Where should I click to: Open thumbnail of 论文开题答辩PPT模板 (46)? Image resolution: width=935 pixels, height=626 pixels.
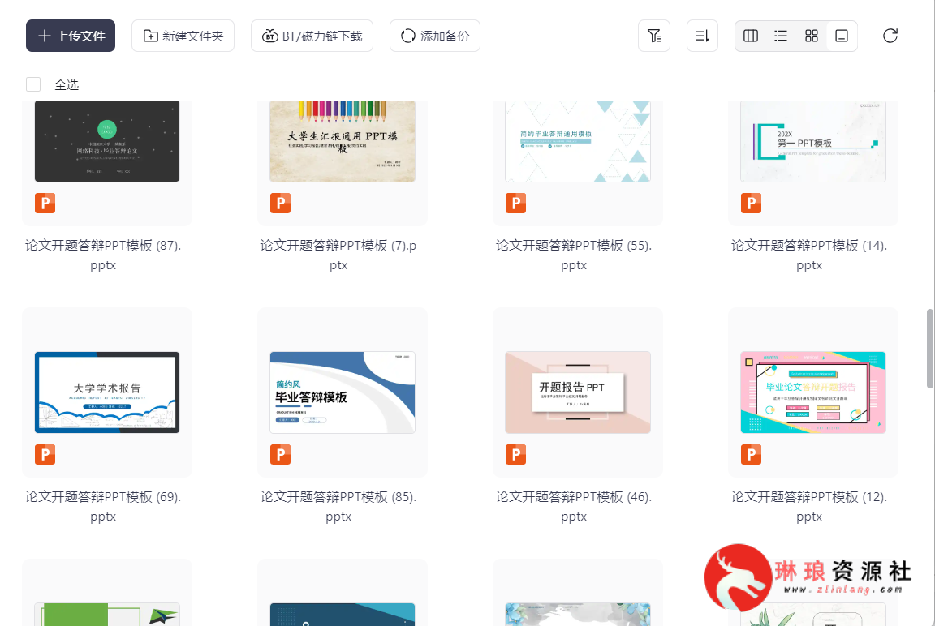tap(578, 392)
